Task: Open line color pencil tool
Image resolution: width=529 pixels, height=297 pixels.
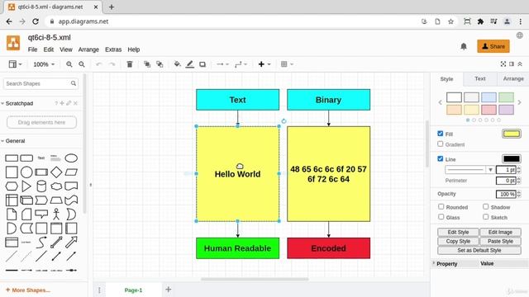Action: point(190,64)
